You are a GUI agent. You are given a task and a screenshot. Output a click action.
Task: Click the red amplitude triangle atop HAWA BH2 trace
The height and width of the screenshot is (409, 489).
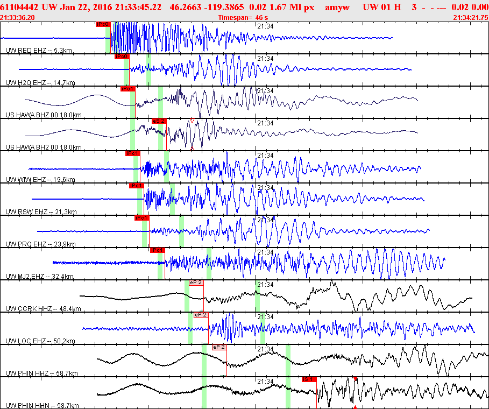coord(193,121)
